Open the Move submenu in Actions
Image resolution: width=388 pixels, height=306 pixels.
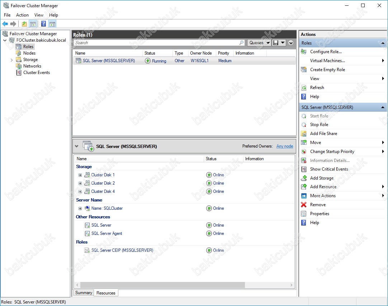[x=343, y=143]
